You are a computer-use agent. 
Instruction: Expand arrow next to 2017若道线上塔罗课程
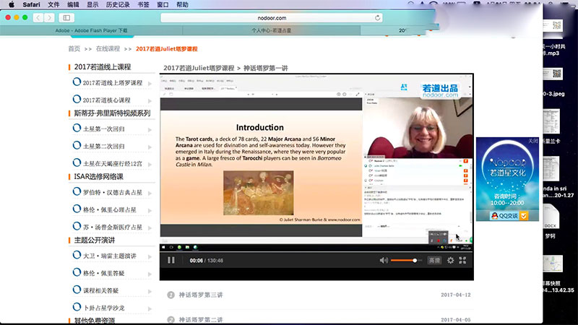pyautogui.click(x=150, y=84)
